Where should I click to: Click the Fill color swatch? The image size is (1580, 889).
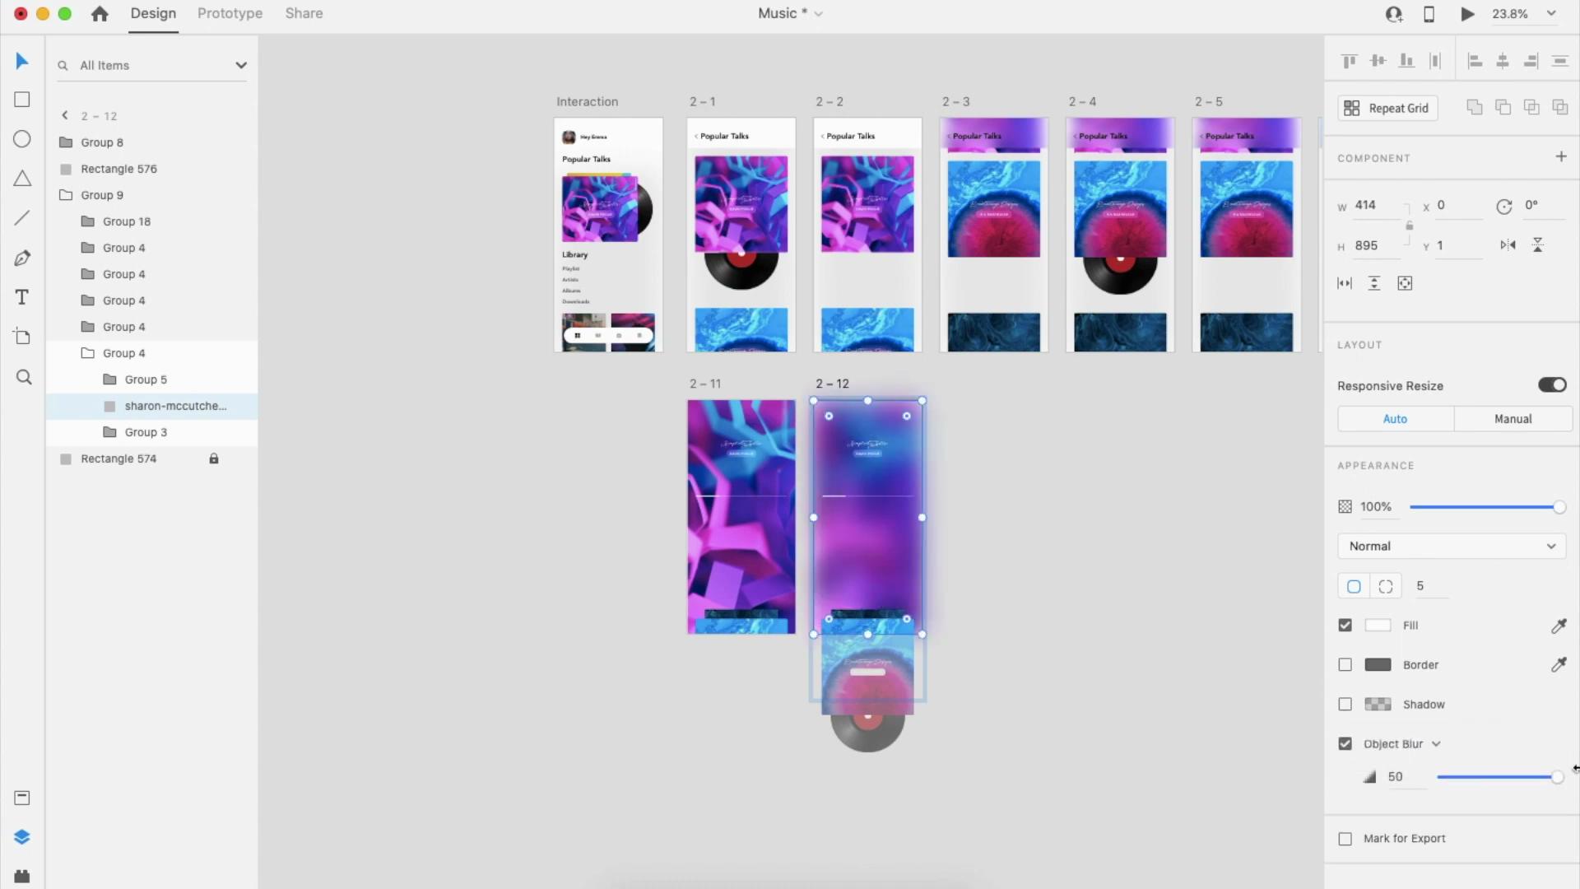[x=1378, y=626]
